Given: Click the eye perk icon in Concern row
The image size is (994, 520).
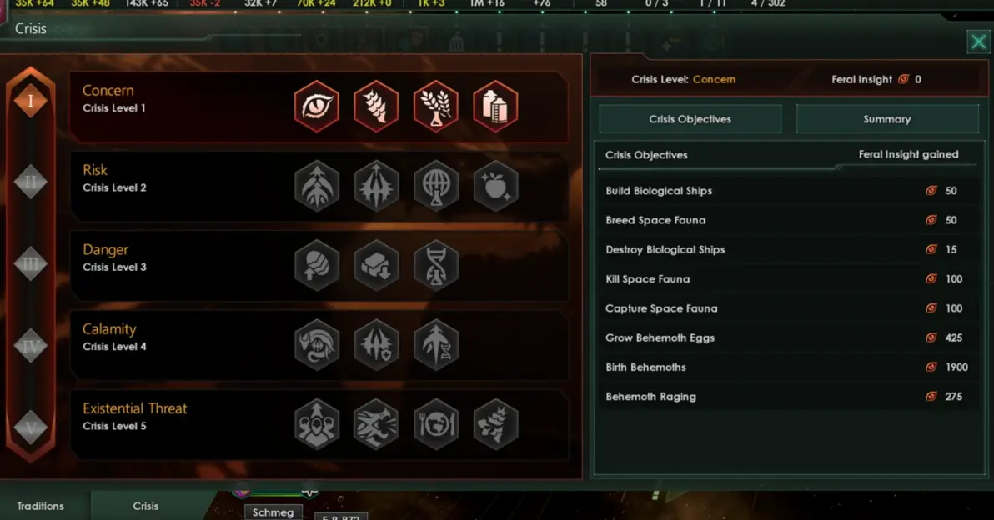Looking at the screenshot, I should [x=316, y=107].
